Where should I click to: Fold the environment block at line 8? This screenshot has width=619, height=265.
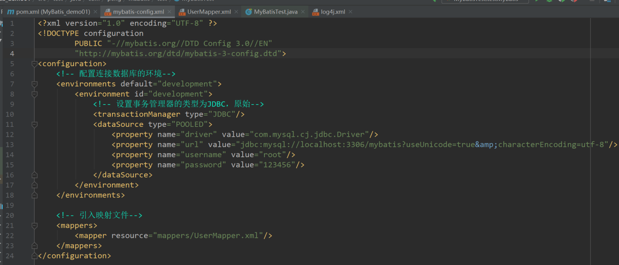click(x=34, y=94)
